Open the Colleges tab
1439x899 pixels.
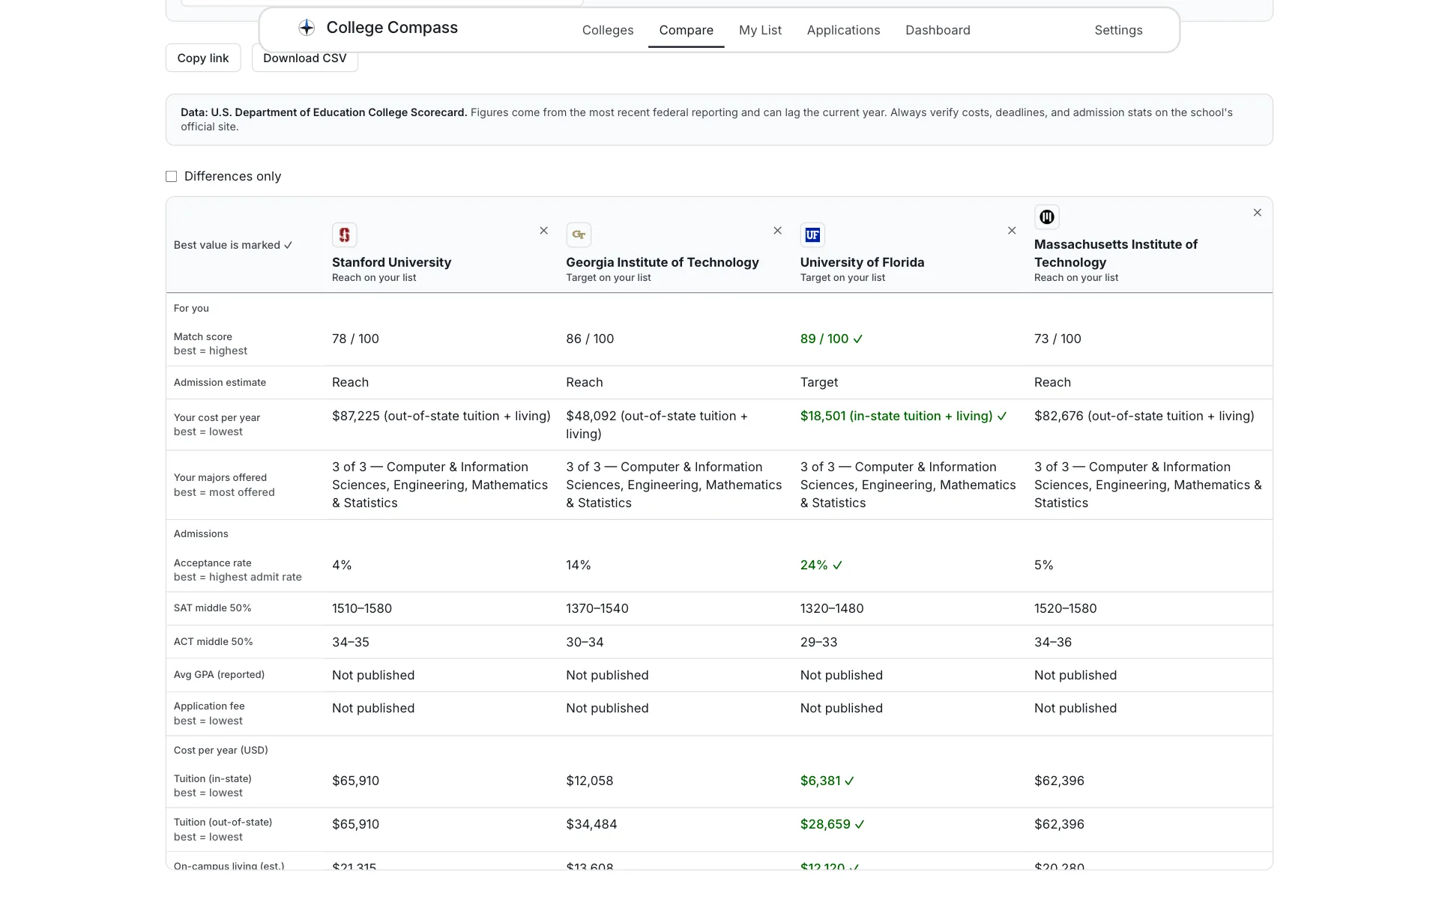(608, 30)
